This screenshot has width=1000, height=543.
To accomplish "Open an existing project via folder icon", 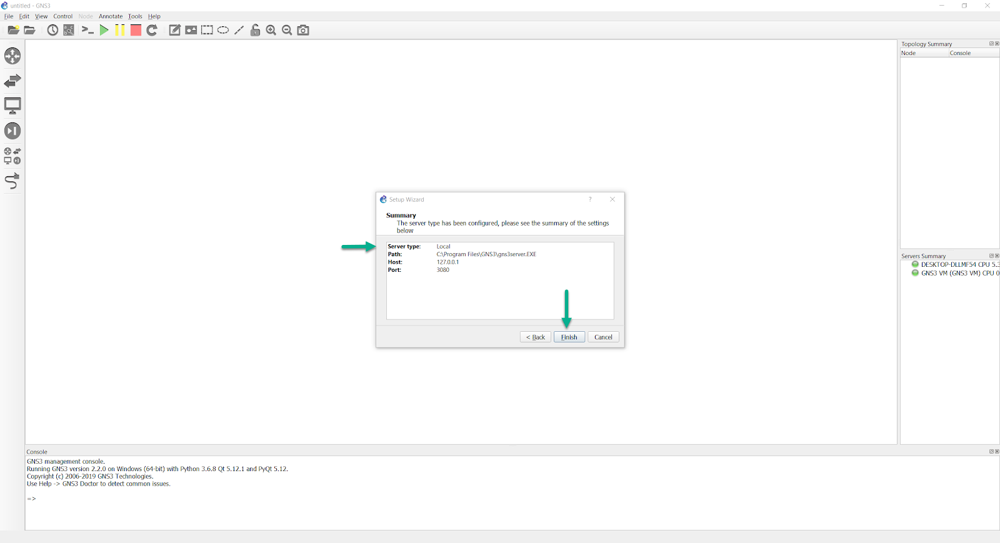I will pos(29,30).
